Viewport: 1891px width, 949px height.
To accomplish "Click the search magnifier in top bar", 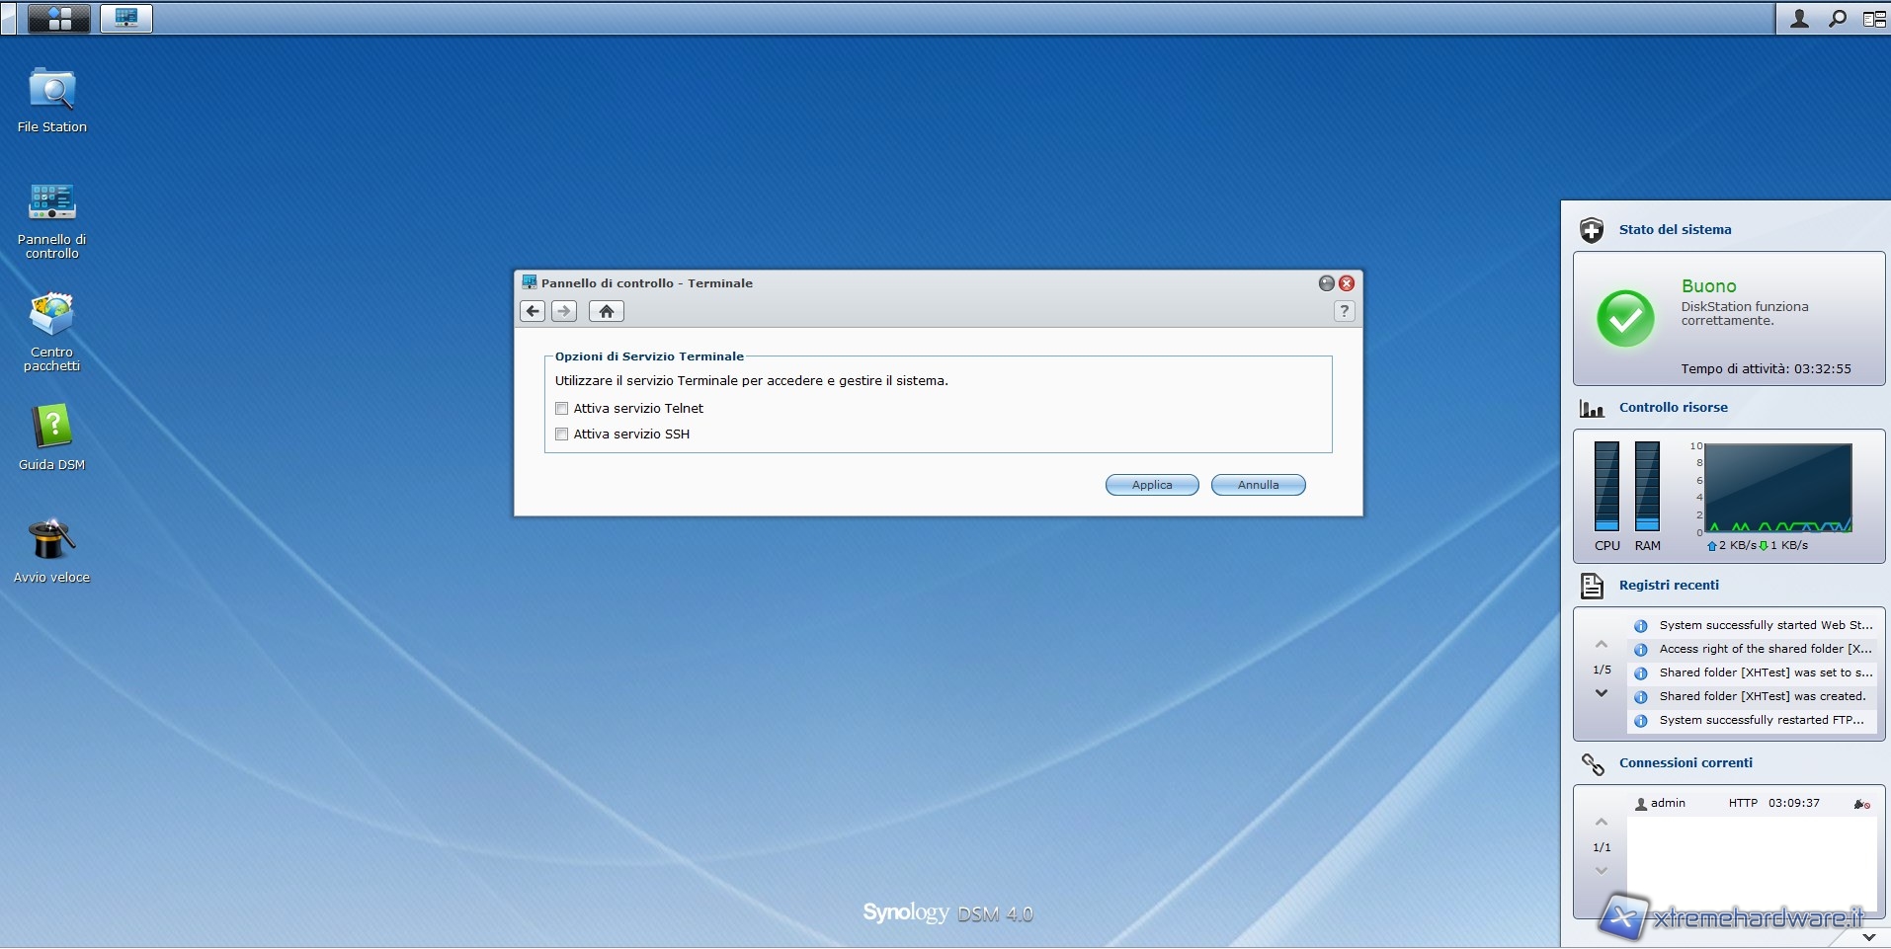I will (x=1837, y=18).
